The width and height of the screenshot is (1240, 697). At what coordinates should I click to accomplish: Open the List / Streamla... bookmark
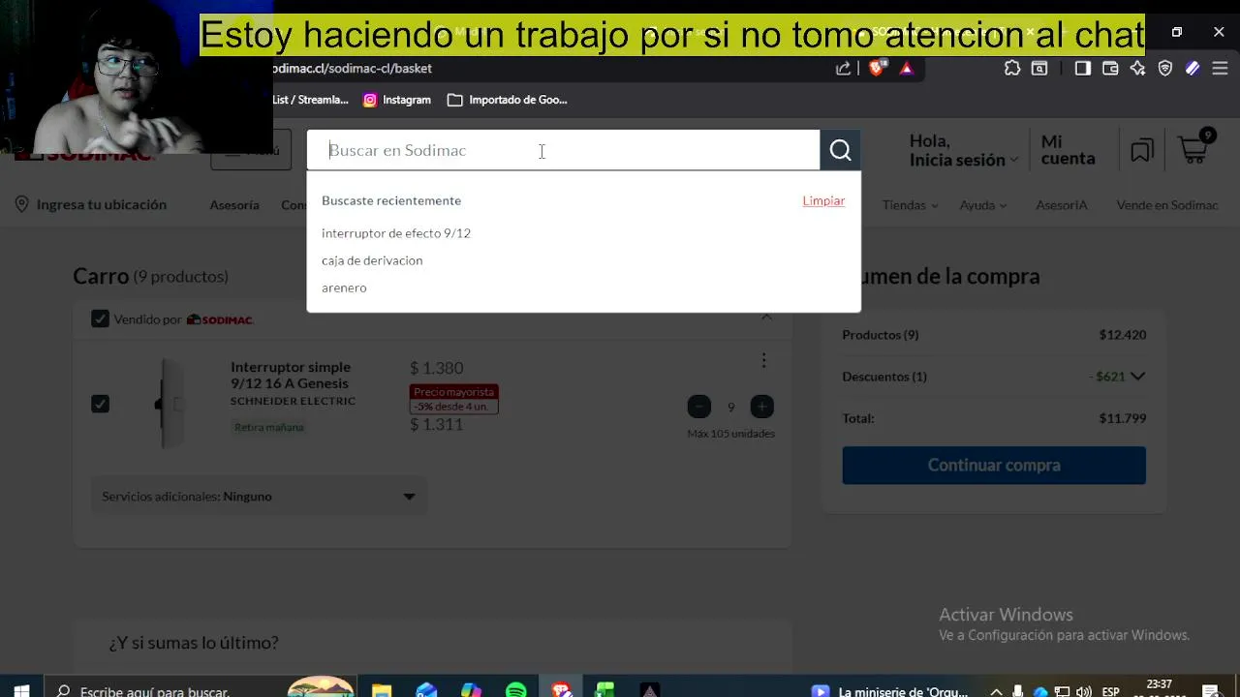point(310,100)
